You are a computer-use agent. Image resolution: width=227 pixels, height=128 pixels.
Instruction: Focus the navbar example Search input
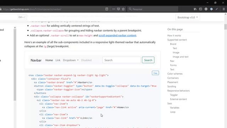coord(121,60)
